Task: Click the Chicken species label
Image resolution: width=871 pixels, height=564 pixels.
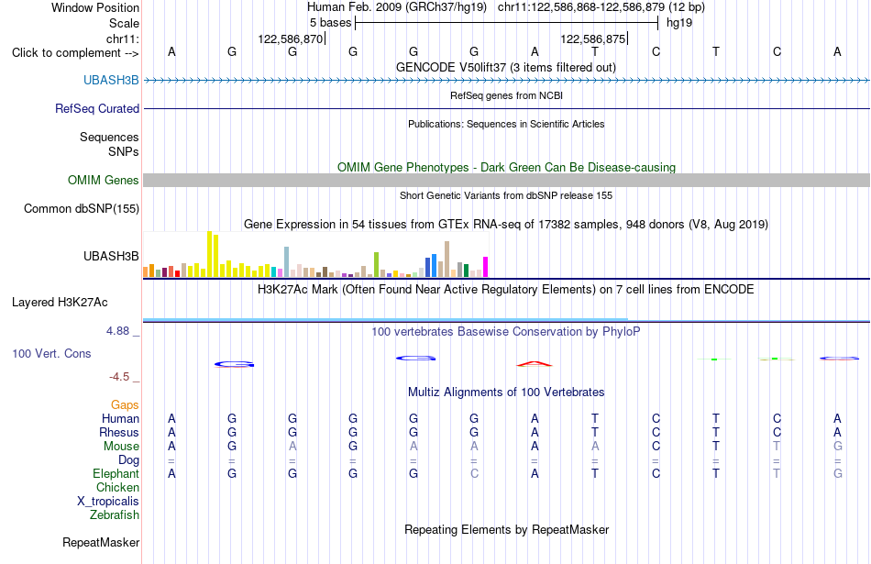Action: (117, 487)
